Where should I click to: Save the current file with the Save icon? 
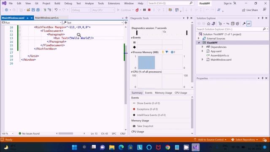[33, 10]
